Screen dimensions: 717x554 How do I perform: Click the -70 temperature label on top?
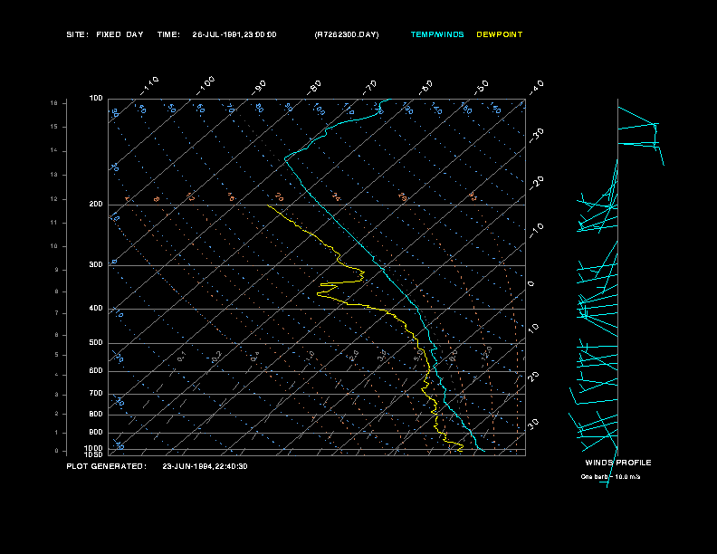click(x=370, y=87)
